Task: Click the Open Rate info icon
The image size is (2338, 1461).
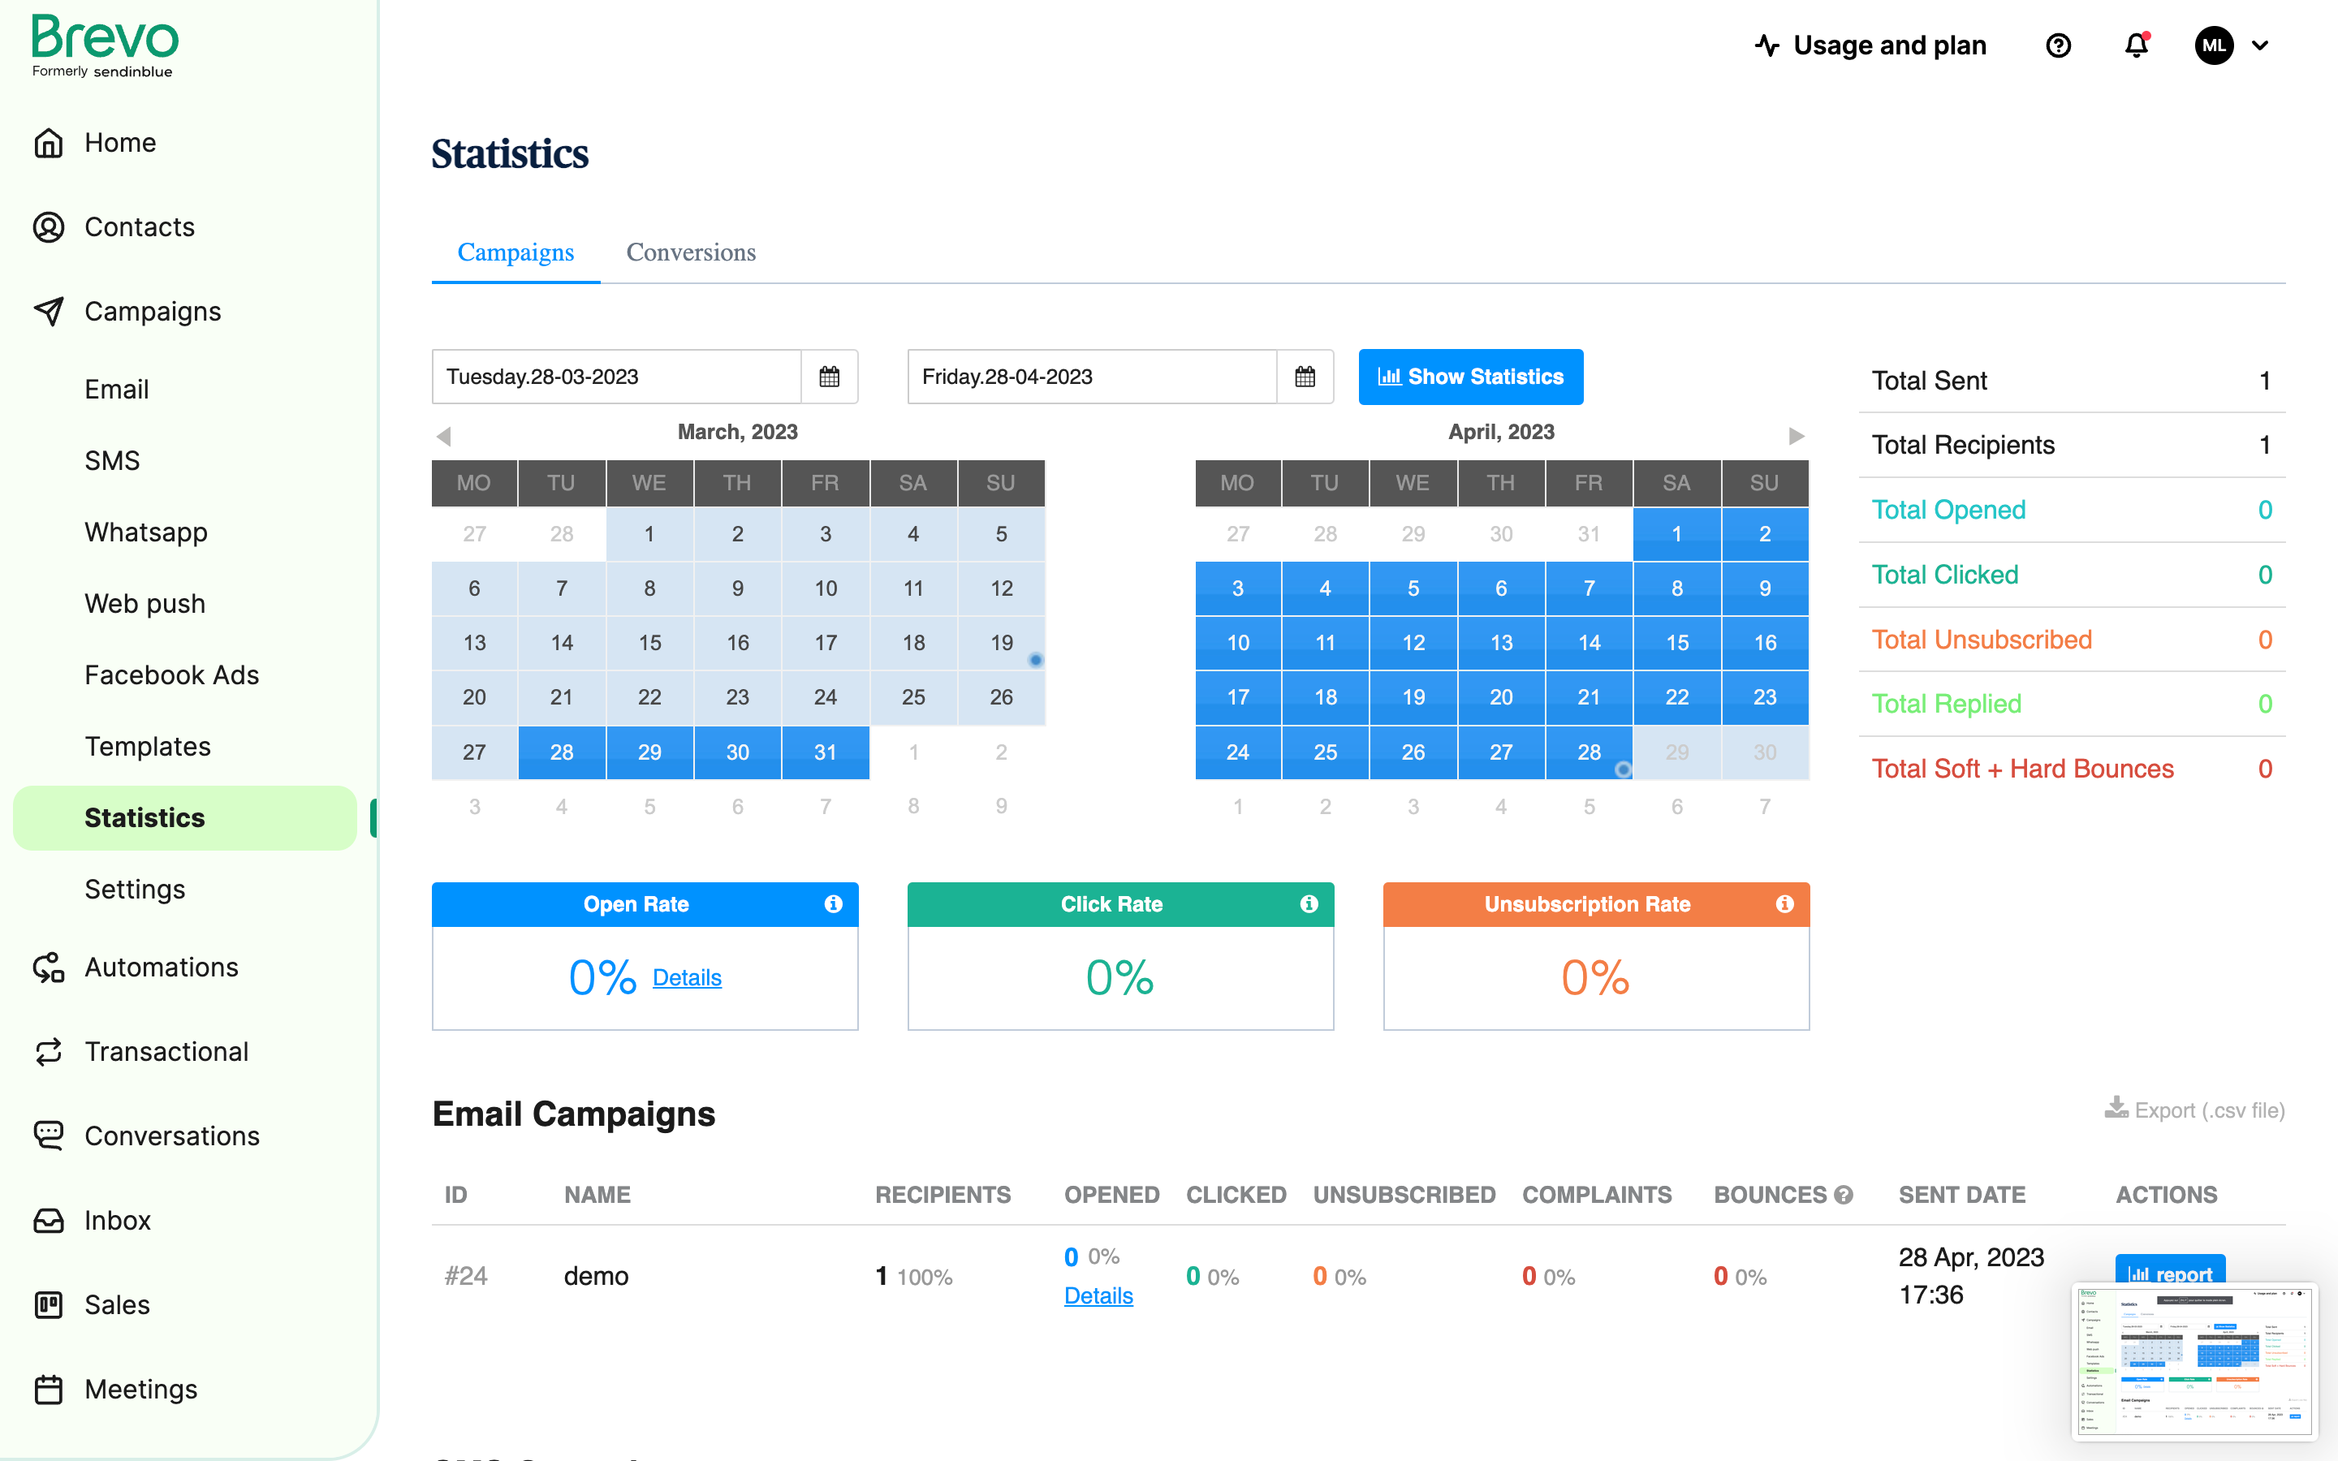Action: 833,903
